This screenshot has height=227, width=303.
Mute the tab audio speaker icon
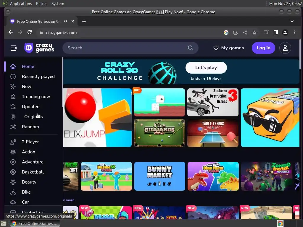(x=65, y=21)
